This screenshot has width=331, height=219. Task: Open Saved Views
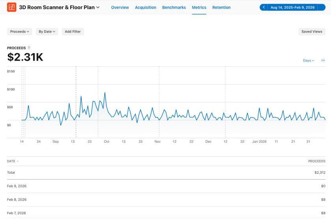click(312, 32)
